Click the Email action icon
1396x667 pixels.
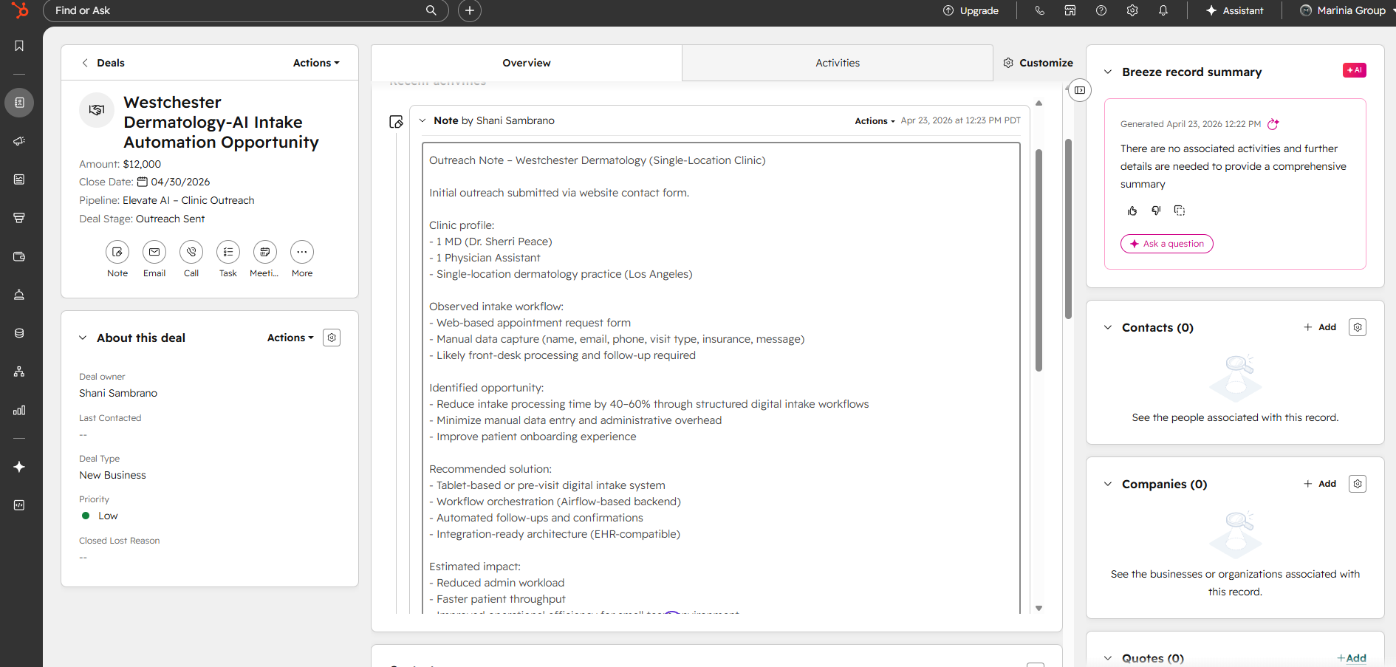tap(154, 253)
